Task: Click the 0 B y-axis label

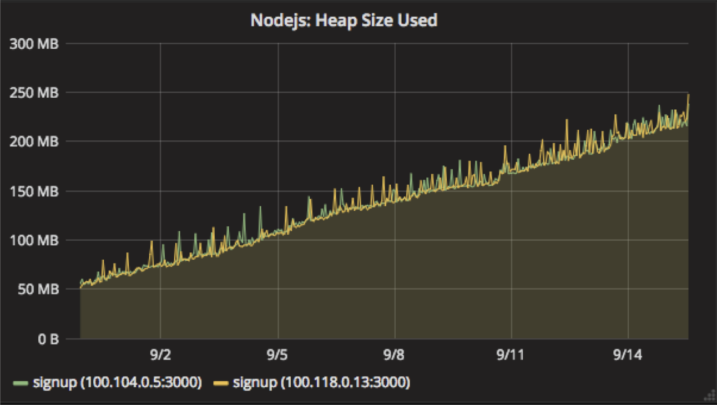Action: pos(47,339)
